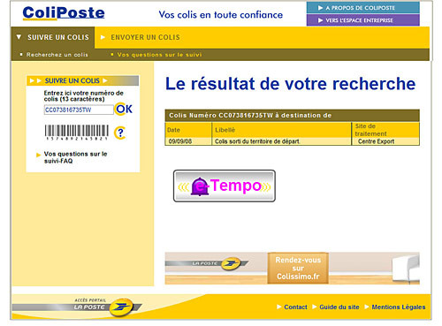
Task: Open Vos questions sur le suivi submenu
Action: (x=159, y=55)
